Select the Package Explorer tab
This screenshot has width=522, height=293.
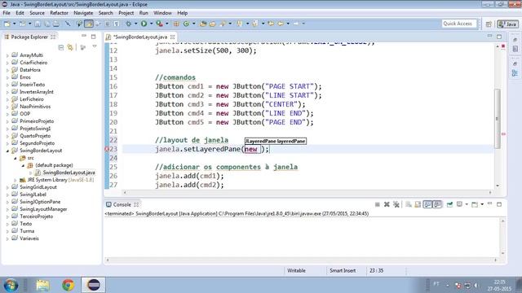29,37
